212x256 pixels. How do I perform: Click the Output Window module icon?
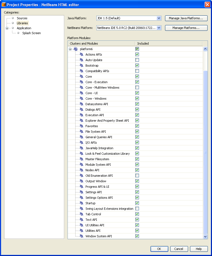tap(81, 181)
